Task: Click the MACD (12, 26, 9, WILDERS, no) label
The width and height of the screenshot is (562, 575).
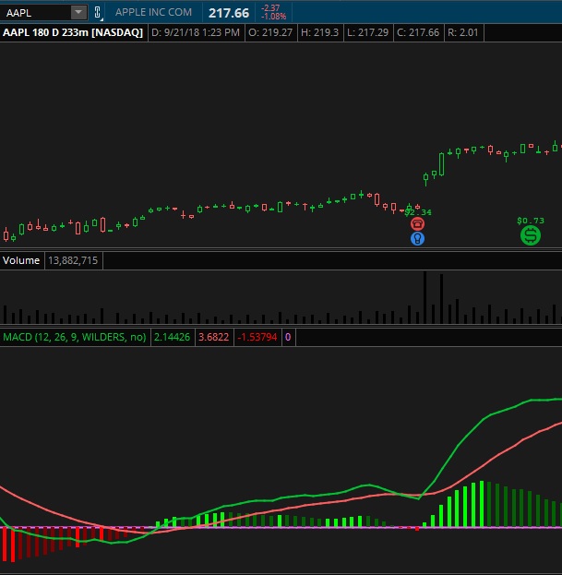Action: coord(75,337)
